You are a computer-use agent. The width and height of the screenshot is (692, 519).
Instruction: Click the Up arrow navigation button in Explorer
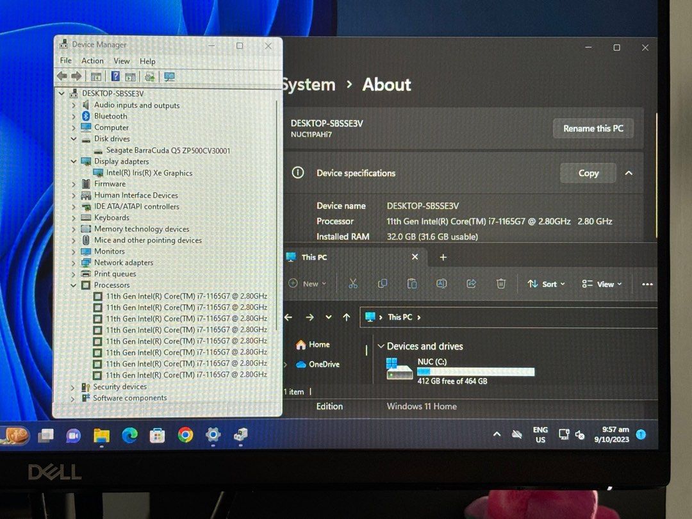pyautogui.click(x=347, y=317)
